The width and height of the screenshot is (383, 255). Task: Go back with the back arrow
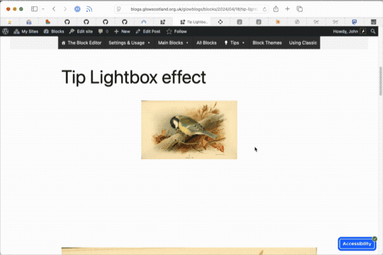coord(54,10)
